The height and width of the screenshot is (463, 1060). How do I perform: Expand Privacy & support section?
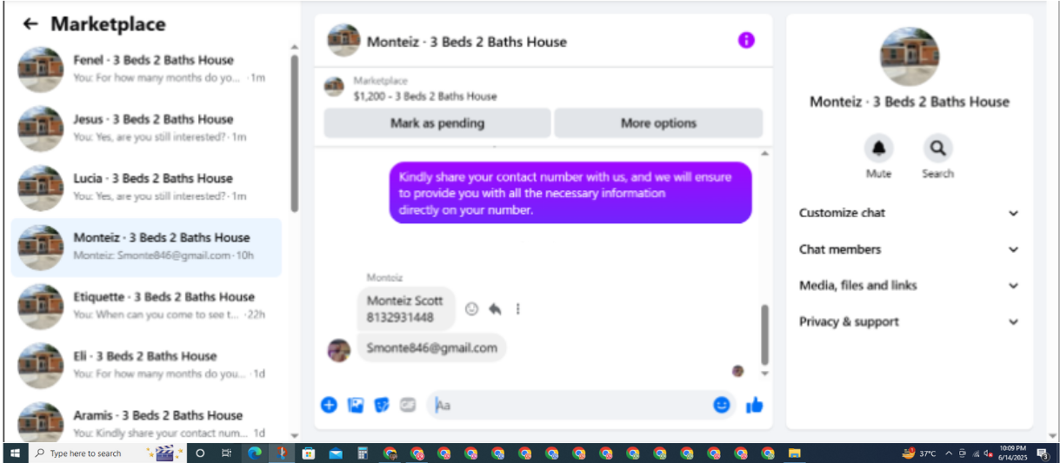pyautogui.click(x=909, y=322)
